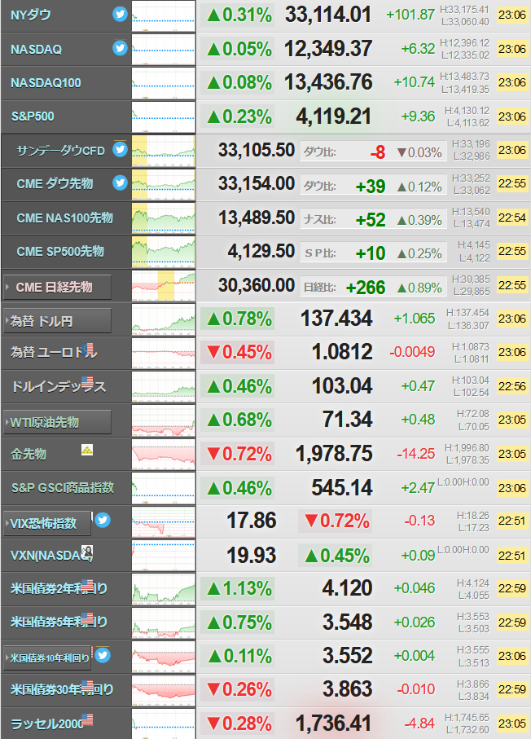Expand the WTI原油先物 button

[x=58, y=422]
